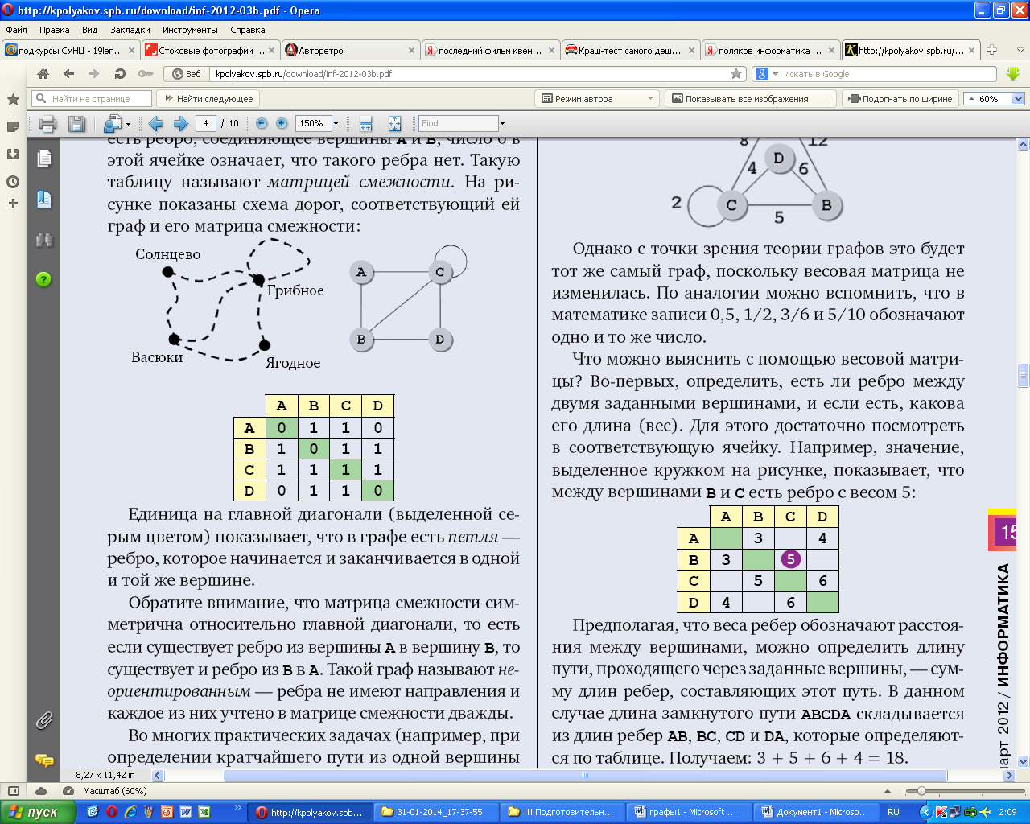Image resolution: width=1030 pixels, height=824 pixels.
Task: Print the PDF document
Action: tap(47, 124)
